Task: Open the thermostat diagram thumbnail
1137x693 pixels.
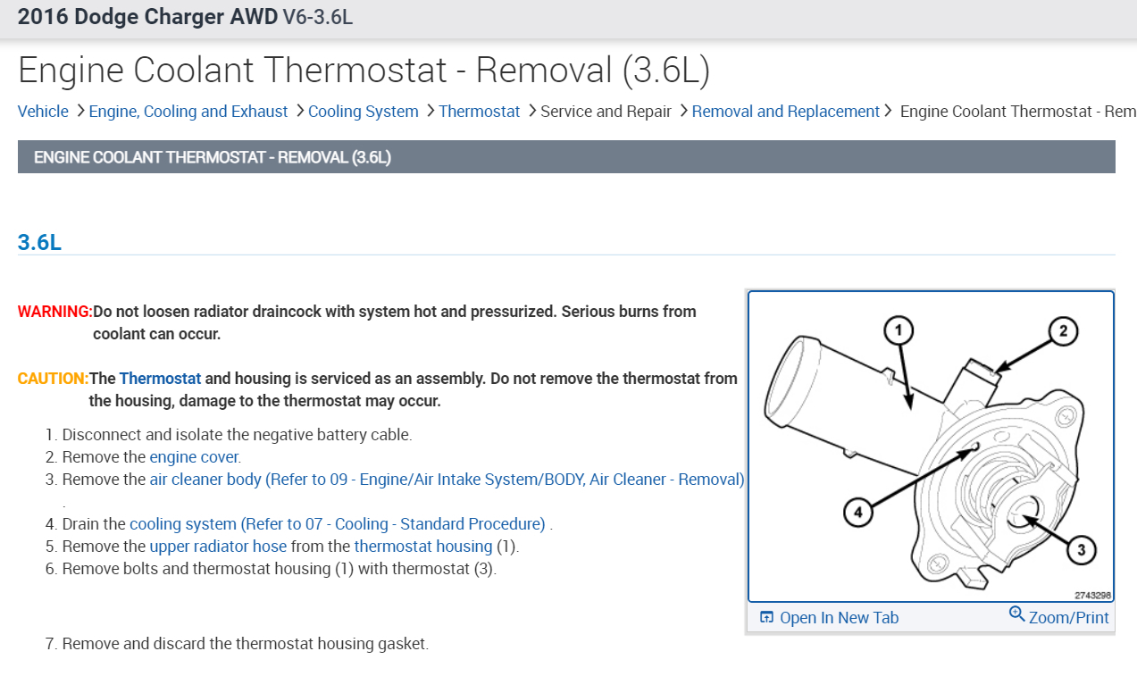Action: 931,447
